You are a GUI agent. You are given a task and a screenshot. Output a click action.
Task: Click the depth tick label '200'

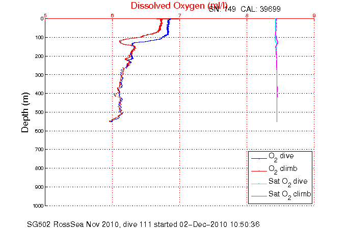point(39,56)
